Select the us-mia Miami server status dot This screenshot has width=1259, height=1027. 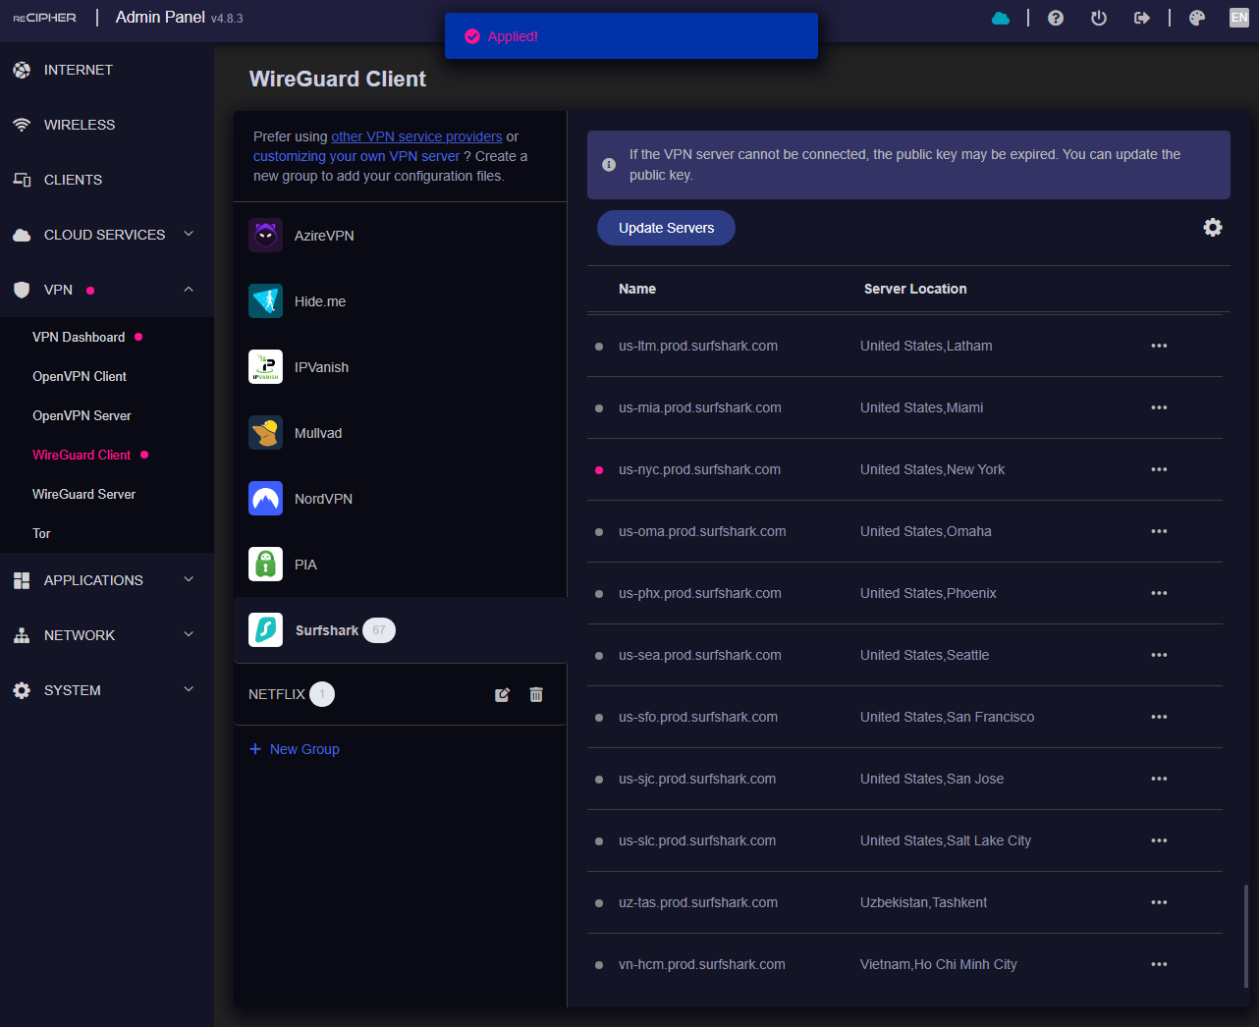(x=599, y=408)
